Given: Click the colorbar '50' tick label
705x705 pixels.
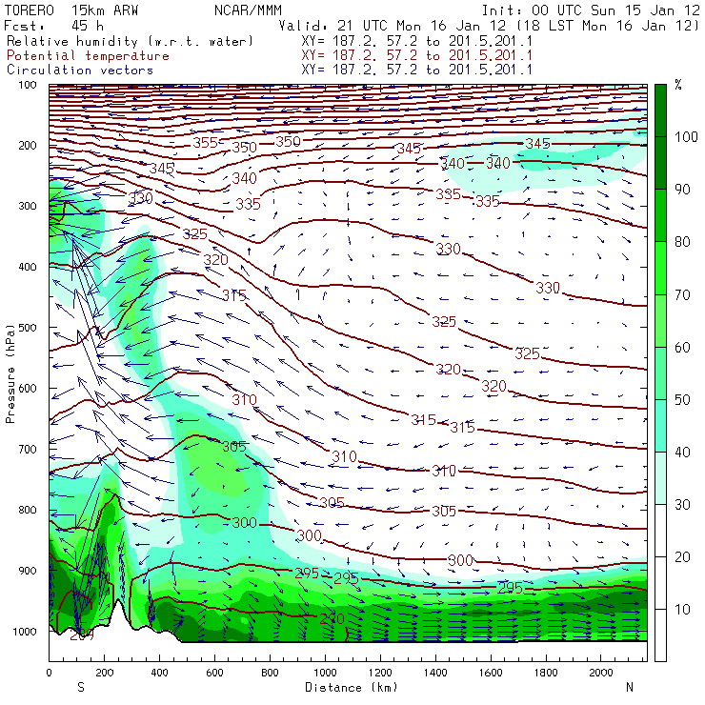Looking at the screenshot, I should tap(682, 400).
